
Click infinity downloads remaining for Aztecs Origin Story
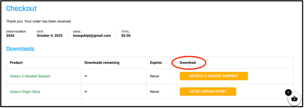[x=86, y=91]
